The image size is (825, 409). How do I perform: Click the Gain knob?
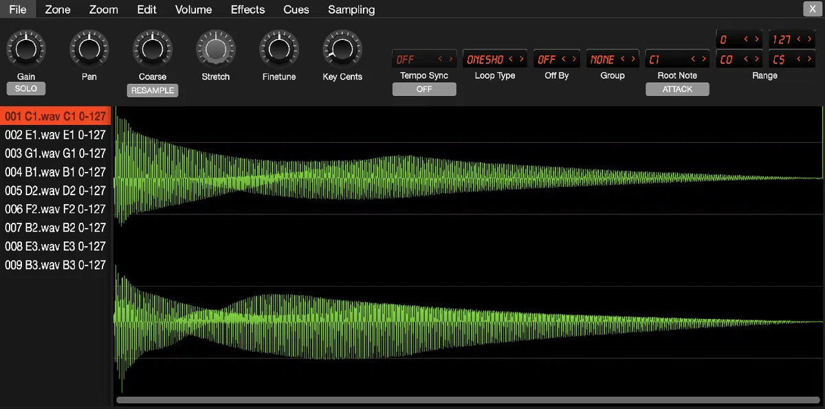(x=25, y=48)
